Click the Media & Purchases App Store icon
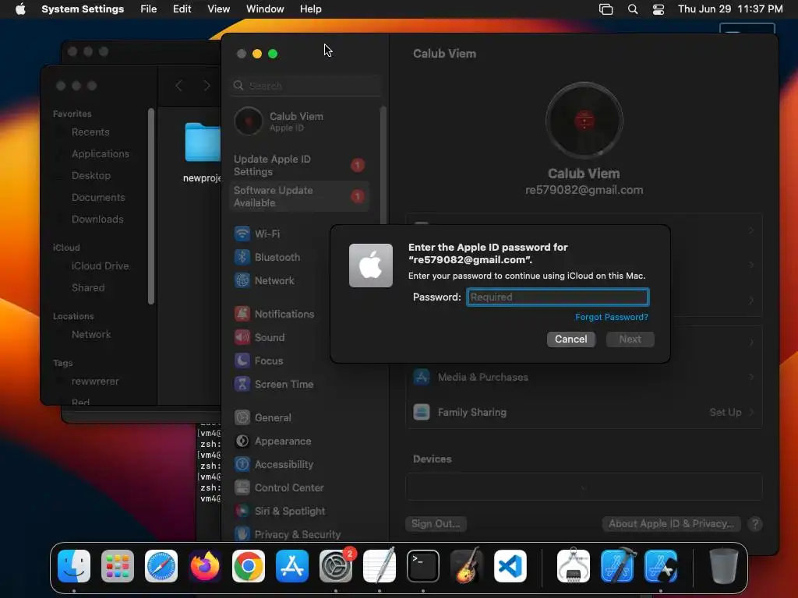Screen dimensions: 798x598 click(x=422, y=378)
